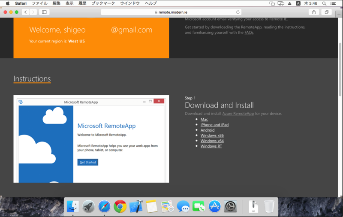The image size is (343, 217).
Task: Click the overlapping windows menu bar icon
Action: point(272,3)
